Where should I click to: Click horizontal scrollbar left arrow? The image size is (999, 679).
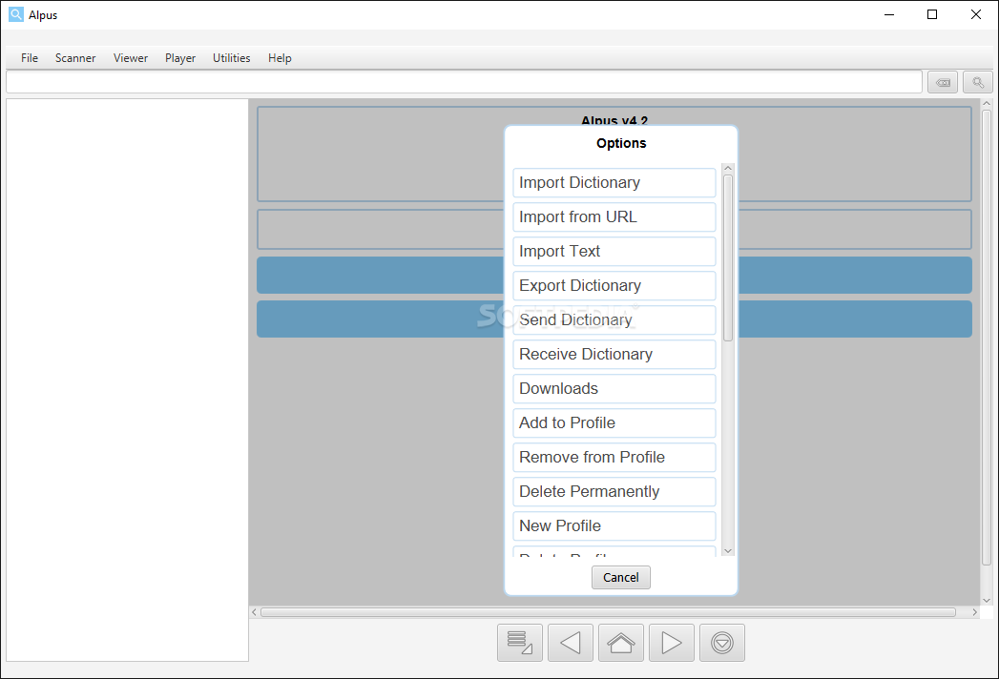[x=254, y=612]
